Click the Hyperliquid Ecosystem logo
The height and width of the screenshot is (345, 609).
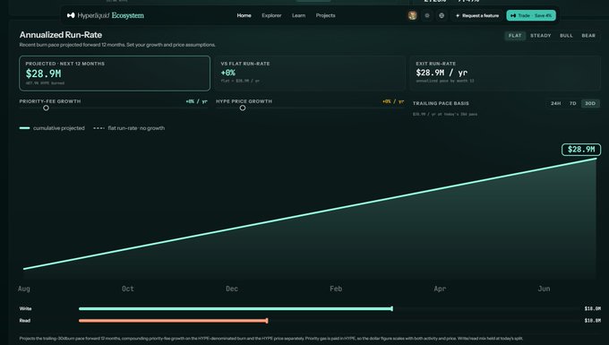coord(106,15)
